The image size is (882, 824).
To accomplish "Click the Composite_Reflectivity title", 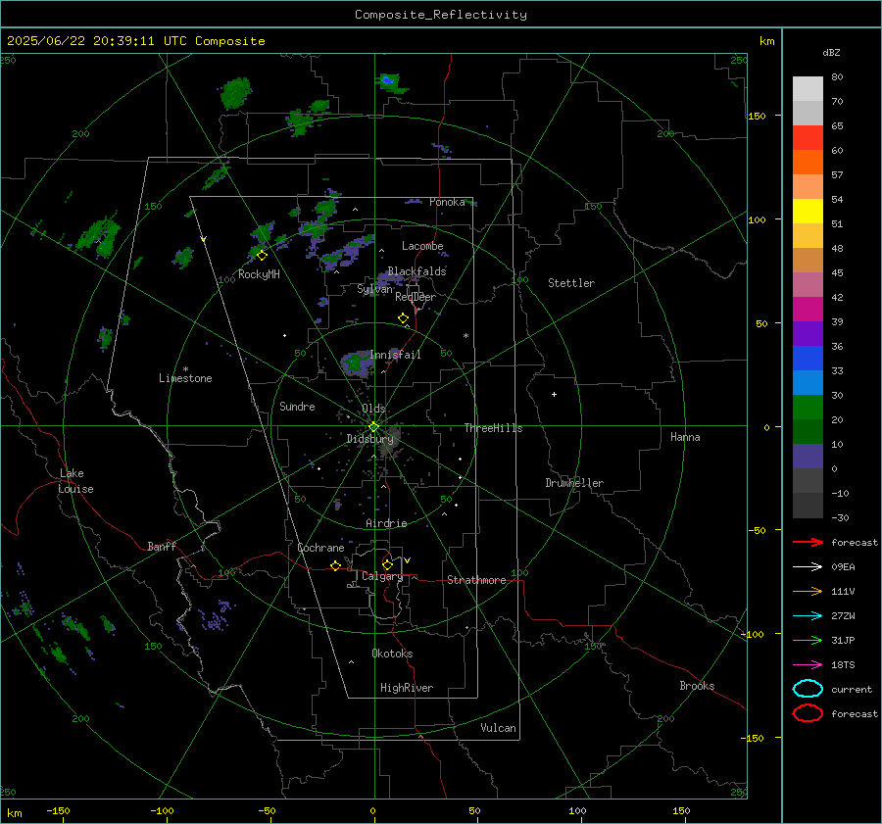I will pyautogui.click(x=440, y=15).
